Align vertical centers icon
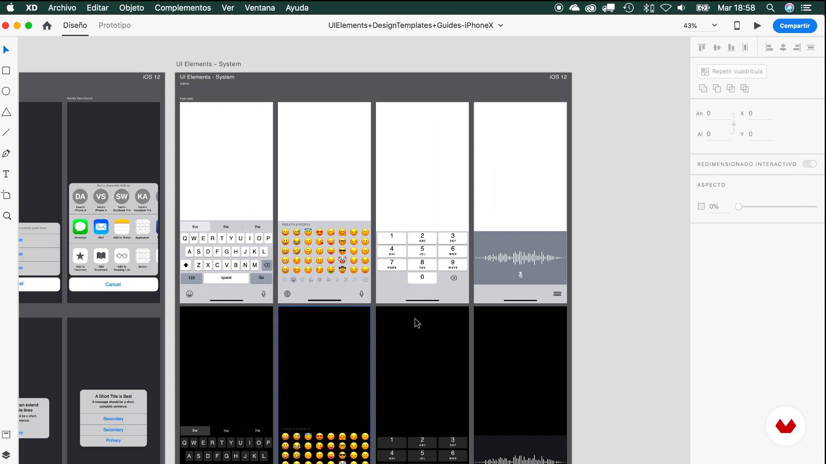The width and height of the screenshot is (826, 464). pos(716,47)
